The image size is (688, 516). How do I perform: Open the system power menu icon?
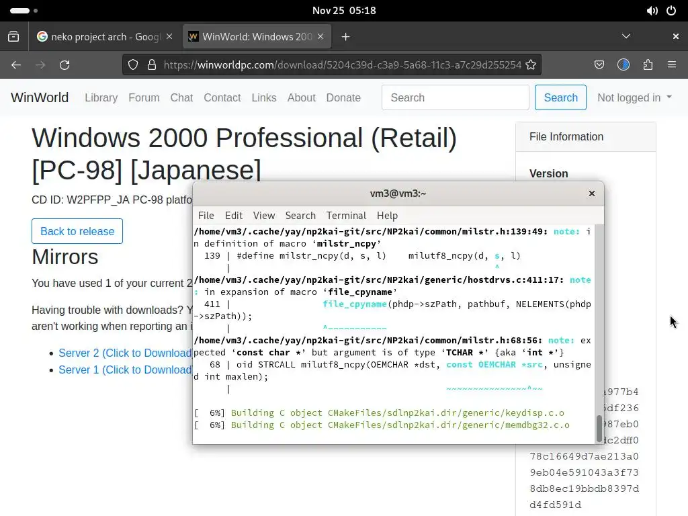point(671,11)
